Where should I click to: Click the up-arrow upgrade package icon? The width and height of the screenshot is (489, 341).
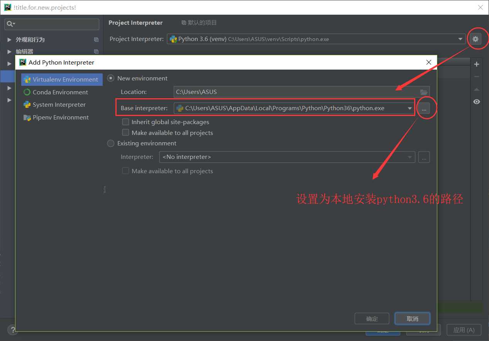477,89
